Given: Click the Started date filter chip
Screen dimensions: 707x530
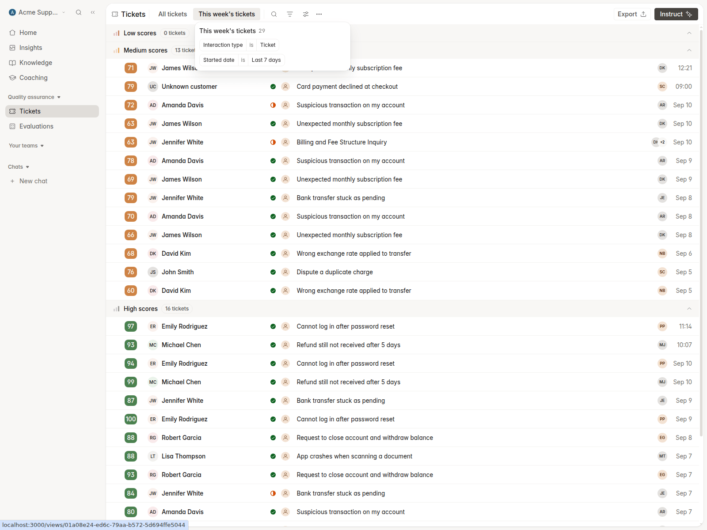Looking at the screenshot, I should coord(219,60).
